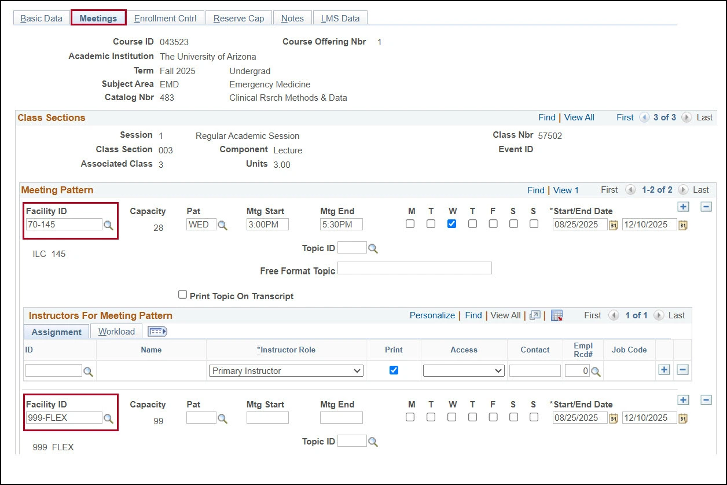The height and width of the screenshot is (485, 727).
Task: Click View 1 in Meeting Pattern
Action: (x=566, y=190)
